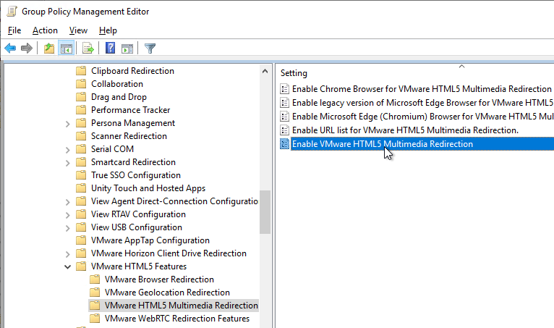Expand the View RTAV Configuration node
The width and height of the screenshot is (554, 328).
coord(67,215)
